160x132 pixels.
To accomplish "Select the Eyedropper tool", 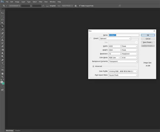I will (2, 30).
